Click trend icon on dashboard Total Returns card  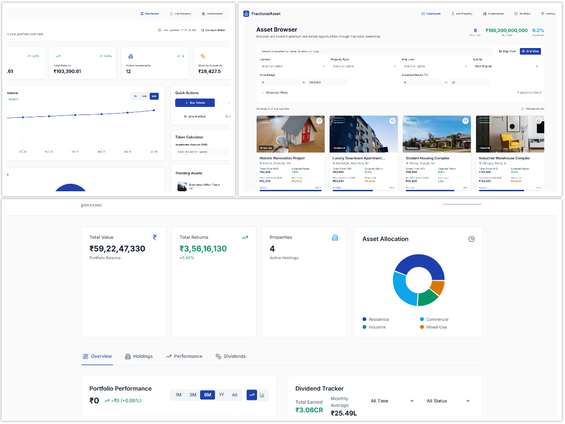click(58, 56)
